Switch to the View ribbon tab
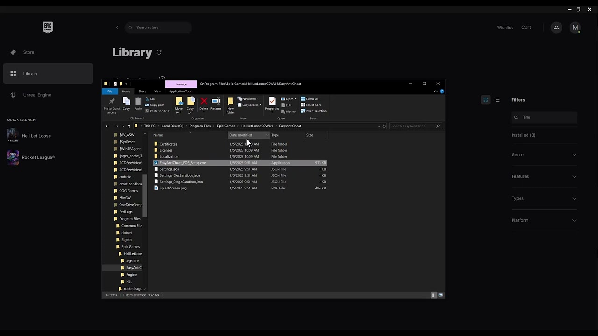 (x=157, y=91)
